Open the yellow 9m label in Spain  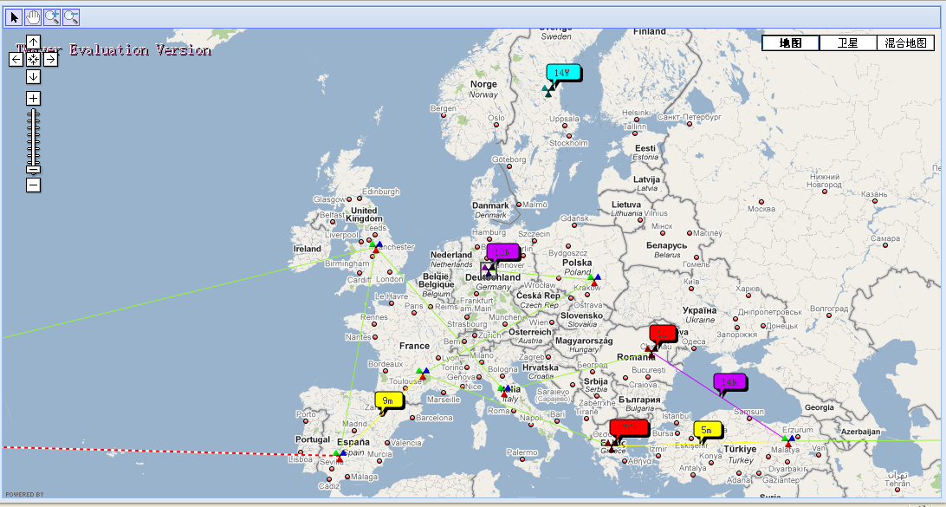pyautogui.click(x=388, y=400)
